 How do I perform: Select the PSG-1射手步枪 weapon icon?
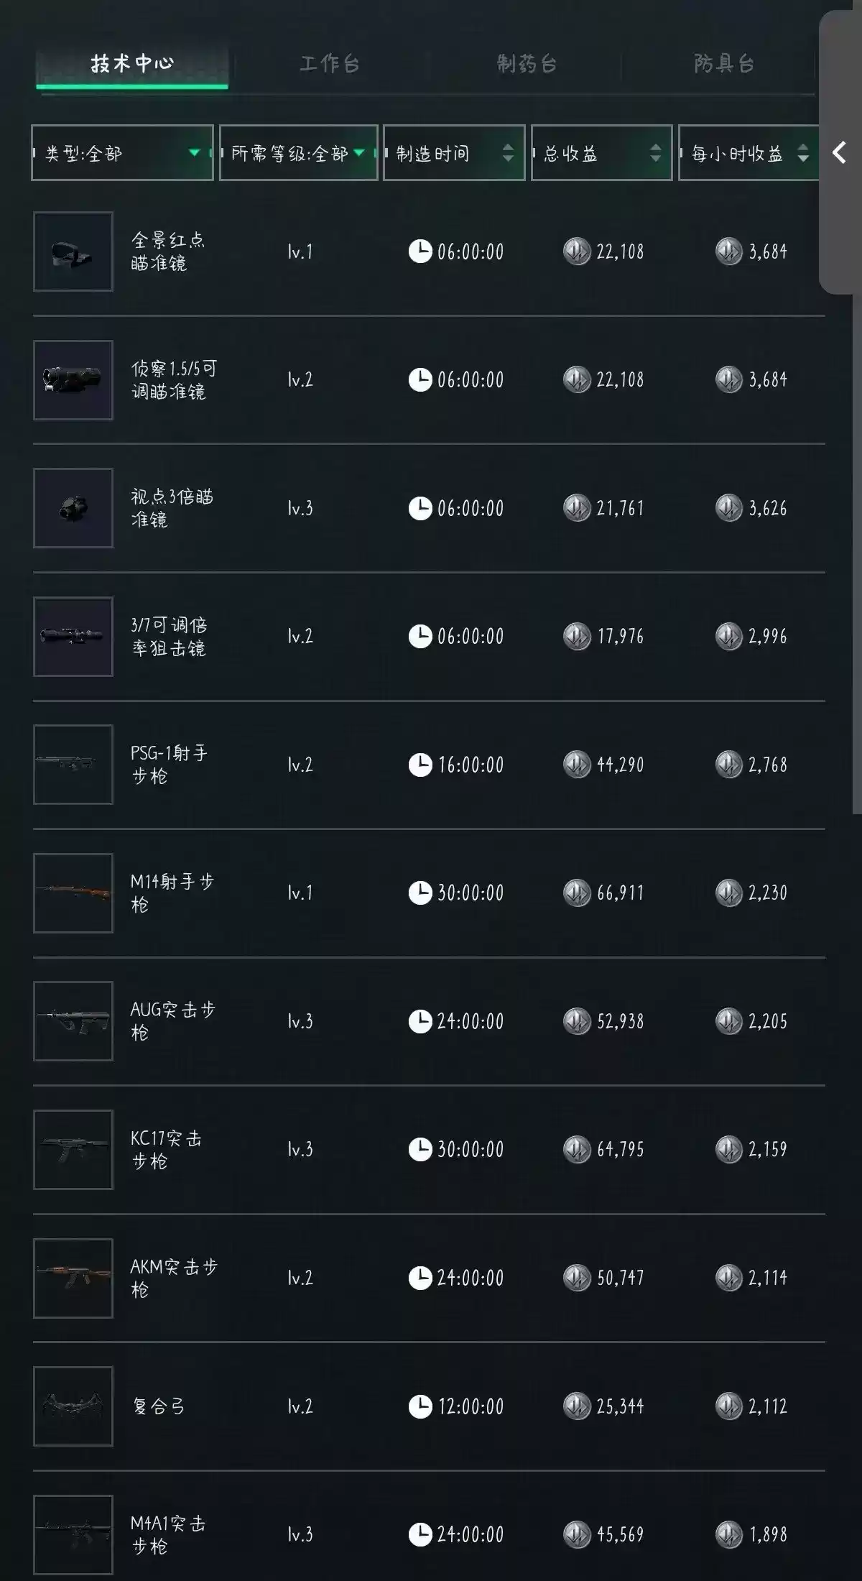click(x=73, y=764)
